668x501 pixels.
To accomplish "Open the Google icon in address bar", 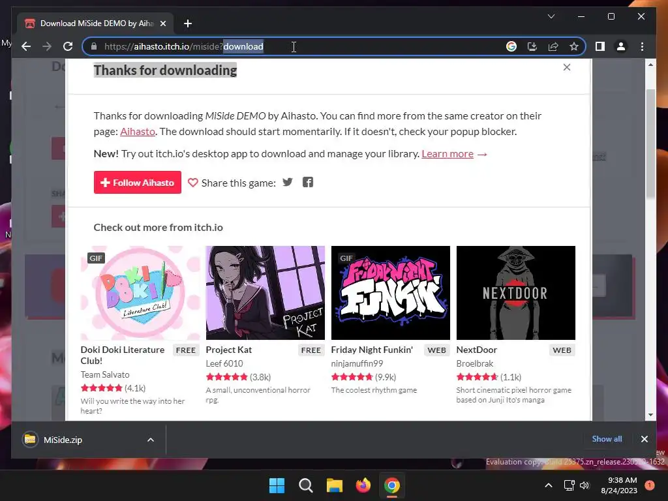I will click(511, 46).
